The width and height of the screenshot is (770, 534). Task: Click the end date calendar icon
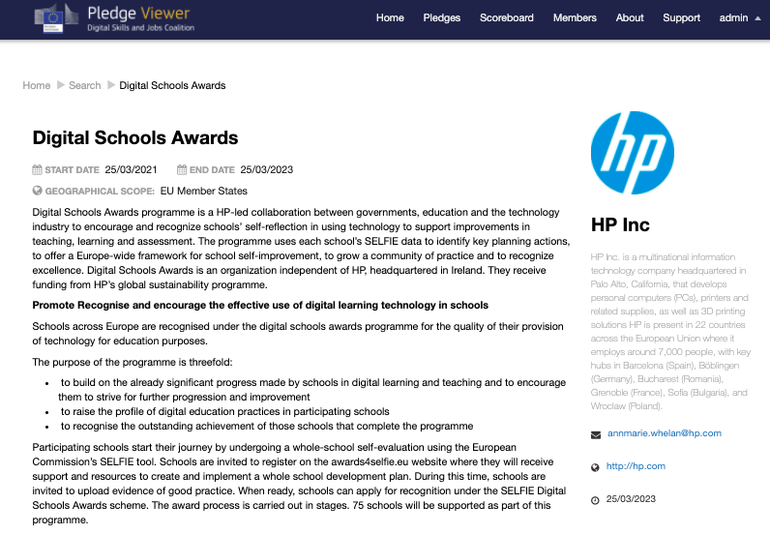tap(182, 169)
